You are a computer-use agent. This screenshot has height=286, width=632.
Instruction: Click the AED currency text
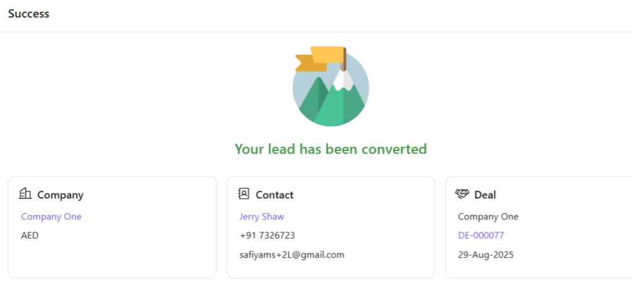pyautogui.click(x=30, y=235)
